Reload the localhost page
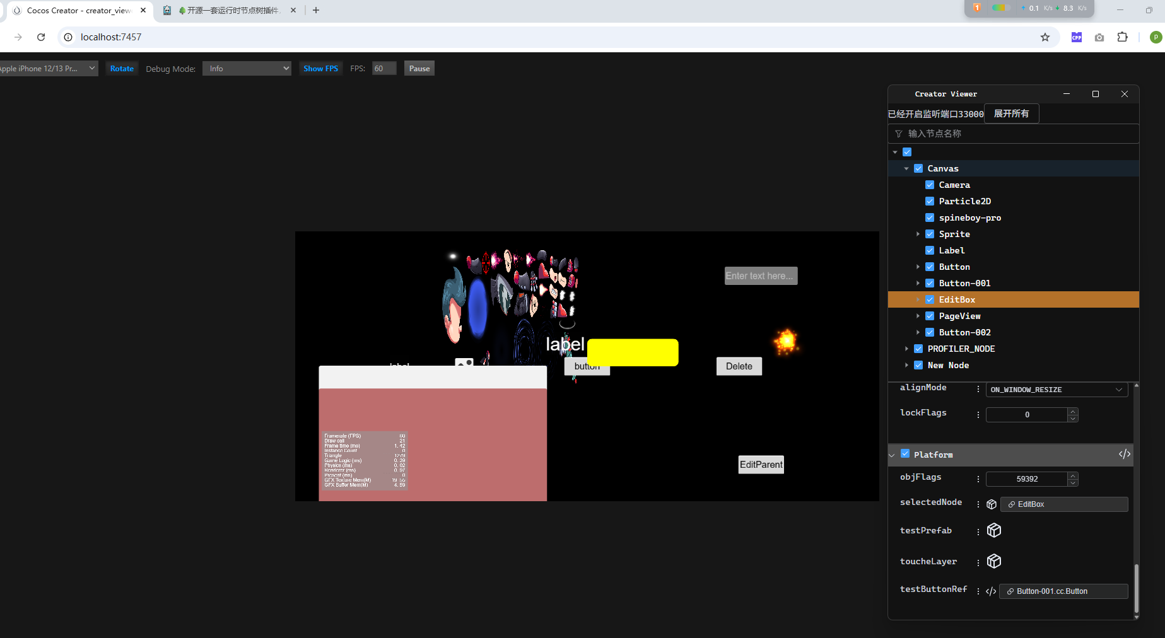Screen dimensions: 1165x638 [41, 37]
